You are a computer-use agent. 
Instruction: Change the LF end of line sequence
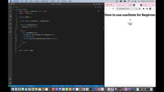71,86
